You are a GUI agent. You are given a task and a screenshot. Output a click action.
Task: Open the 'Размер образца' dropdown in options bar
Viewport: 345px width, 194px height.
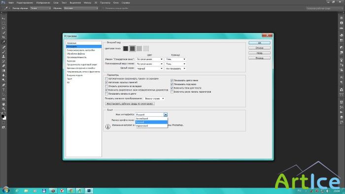click(x=40, y=8)
